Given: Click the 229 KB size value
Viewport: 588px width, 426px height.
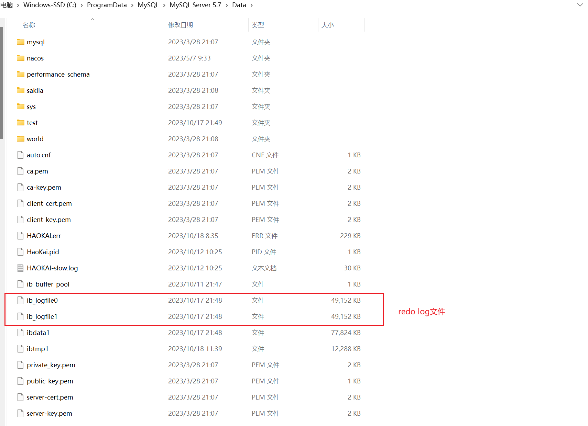Looking at the screenshot, I should coord(350,236).
